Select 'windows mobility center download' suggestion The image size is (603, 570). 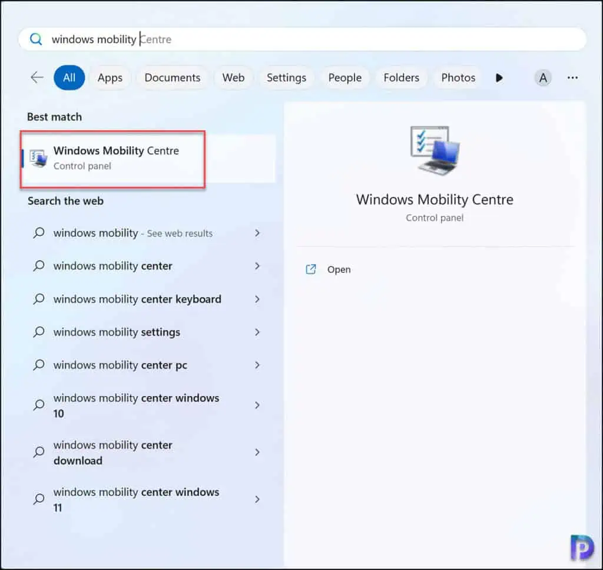(x=148, y=452)
